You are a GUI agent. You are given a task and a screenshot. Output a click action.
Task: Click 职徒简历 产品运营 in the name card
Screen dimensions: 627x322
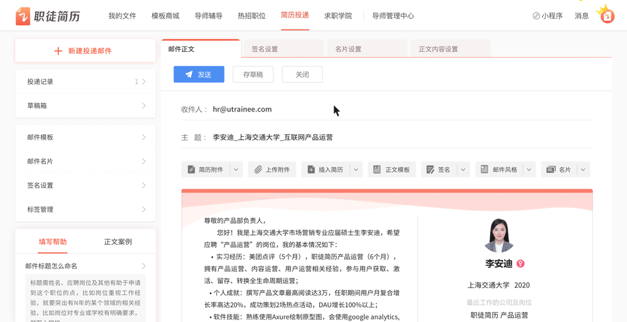click(x=498, y=315)
